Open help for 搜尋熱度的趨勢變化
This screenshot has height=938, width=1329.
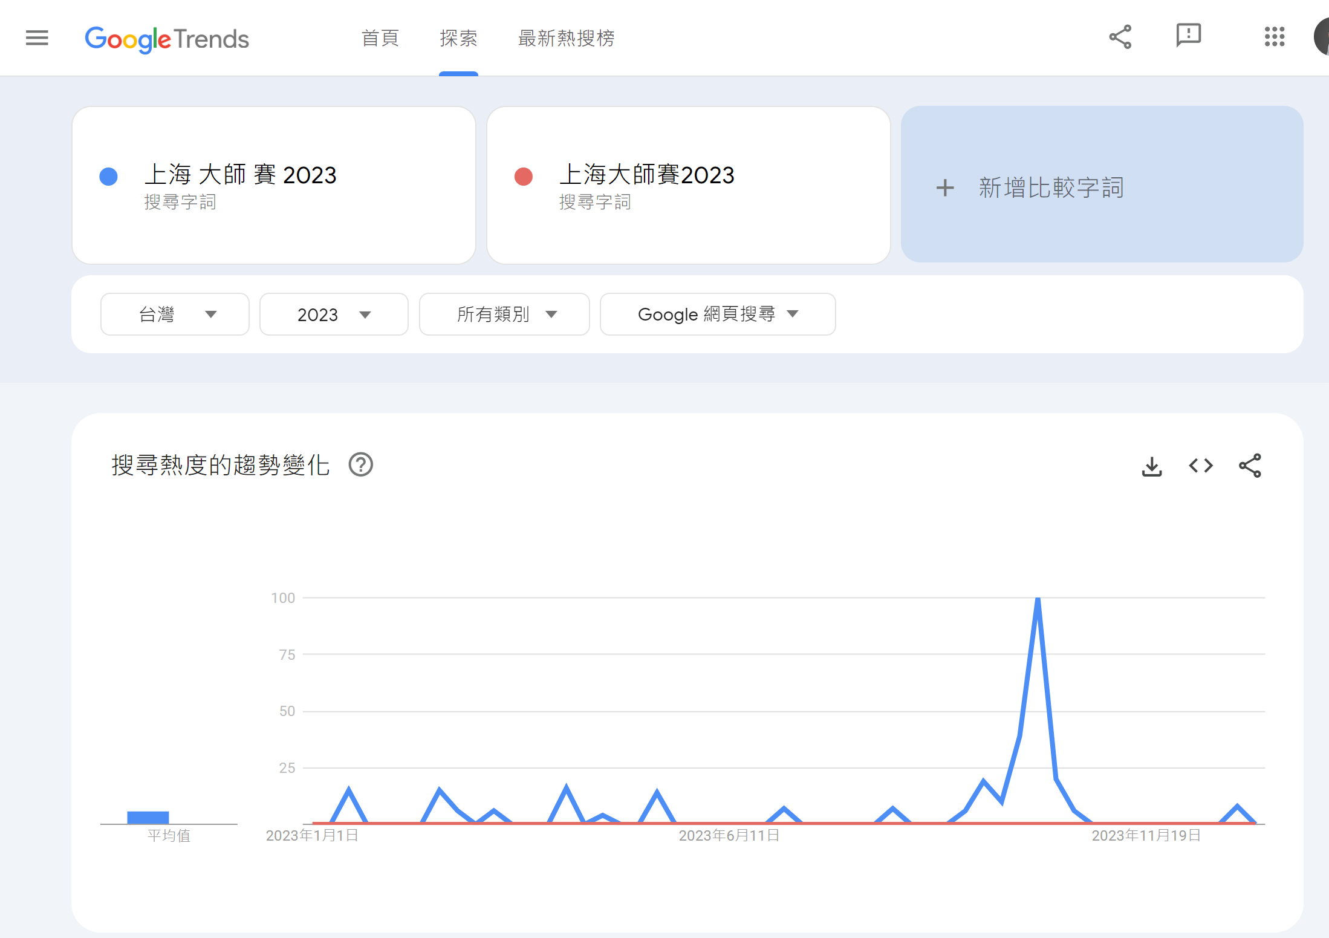pyautogui.click(x=361, y=465)
